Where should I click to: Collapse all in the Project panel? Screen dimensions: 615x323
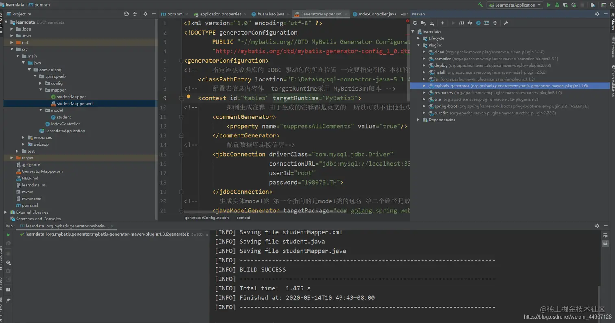coord(135,14)
